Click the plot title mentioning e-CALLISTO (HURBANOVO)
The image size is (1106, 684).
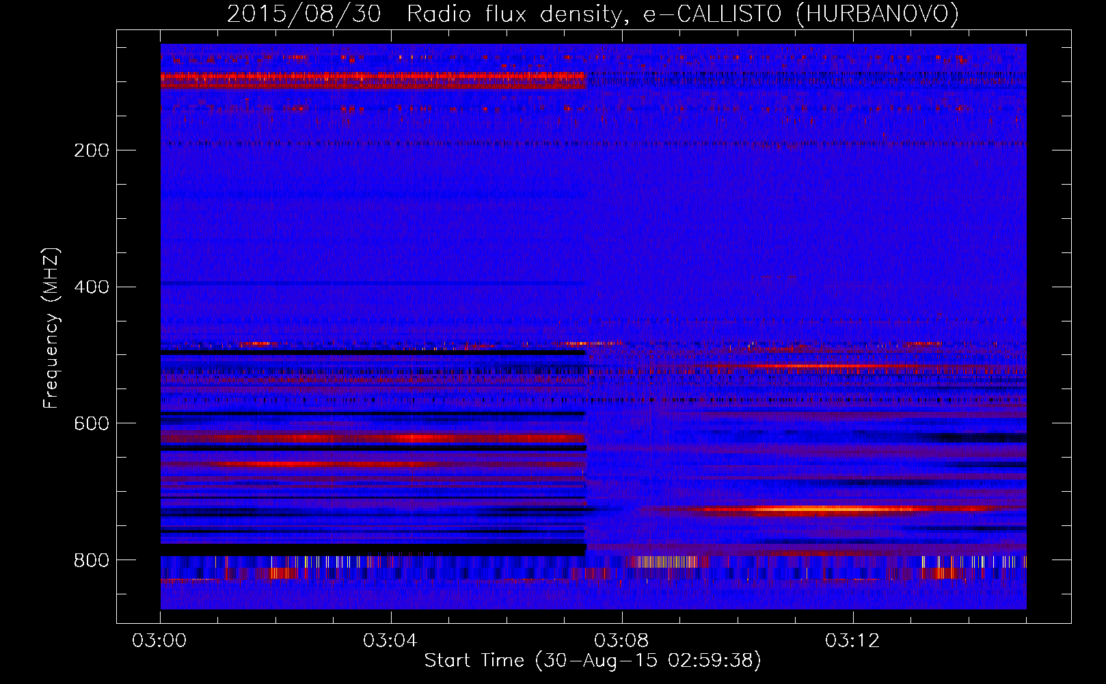[593, 14]
